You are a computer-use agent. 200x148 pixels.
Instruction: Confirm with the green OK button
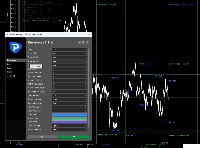click(x=74, y=137)
